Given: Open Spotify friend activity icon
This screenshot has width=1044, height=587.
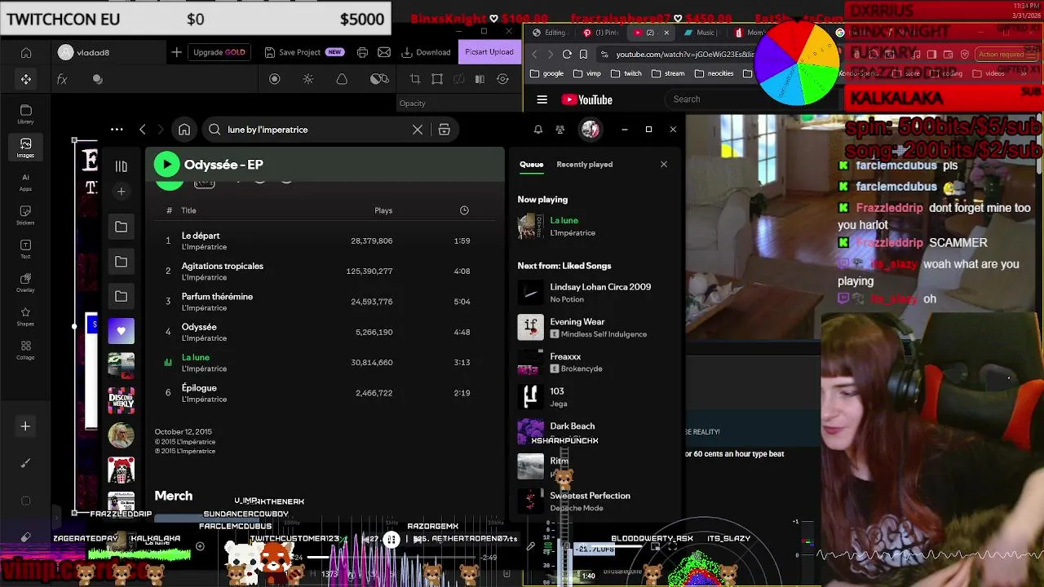Looking at the screenshot, I should click(560, 130).
